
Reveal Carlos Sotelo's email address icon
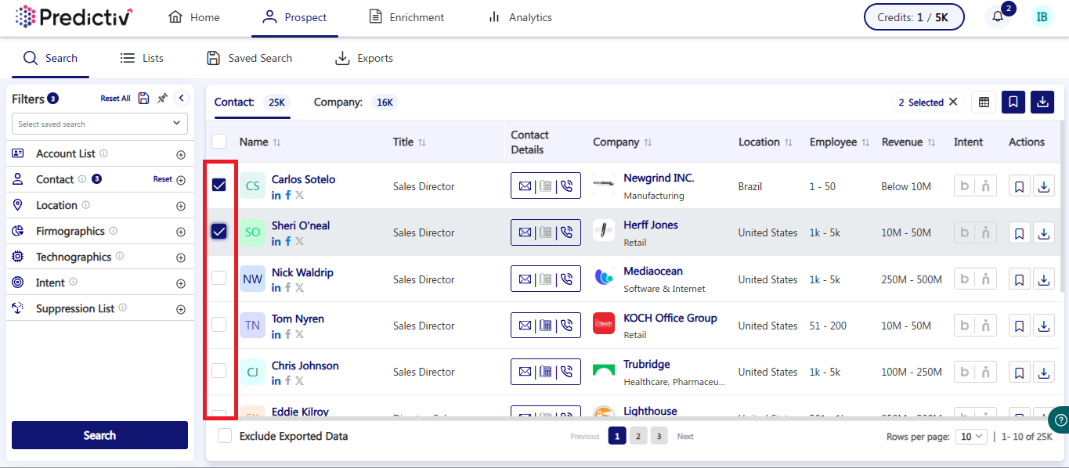(525, 186)
